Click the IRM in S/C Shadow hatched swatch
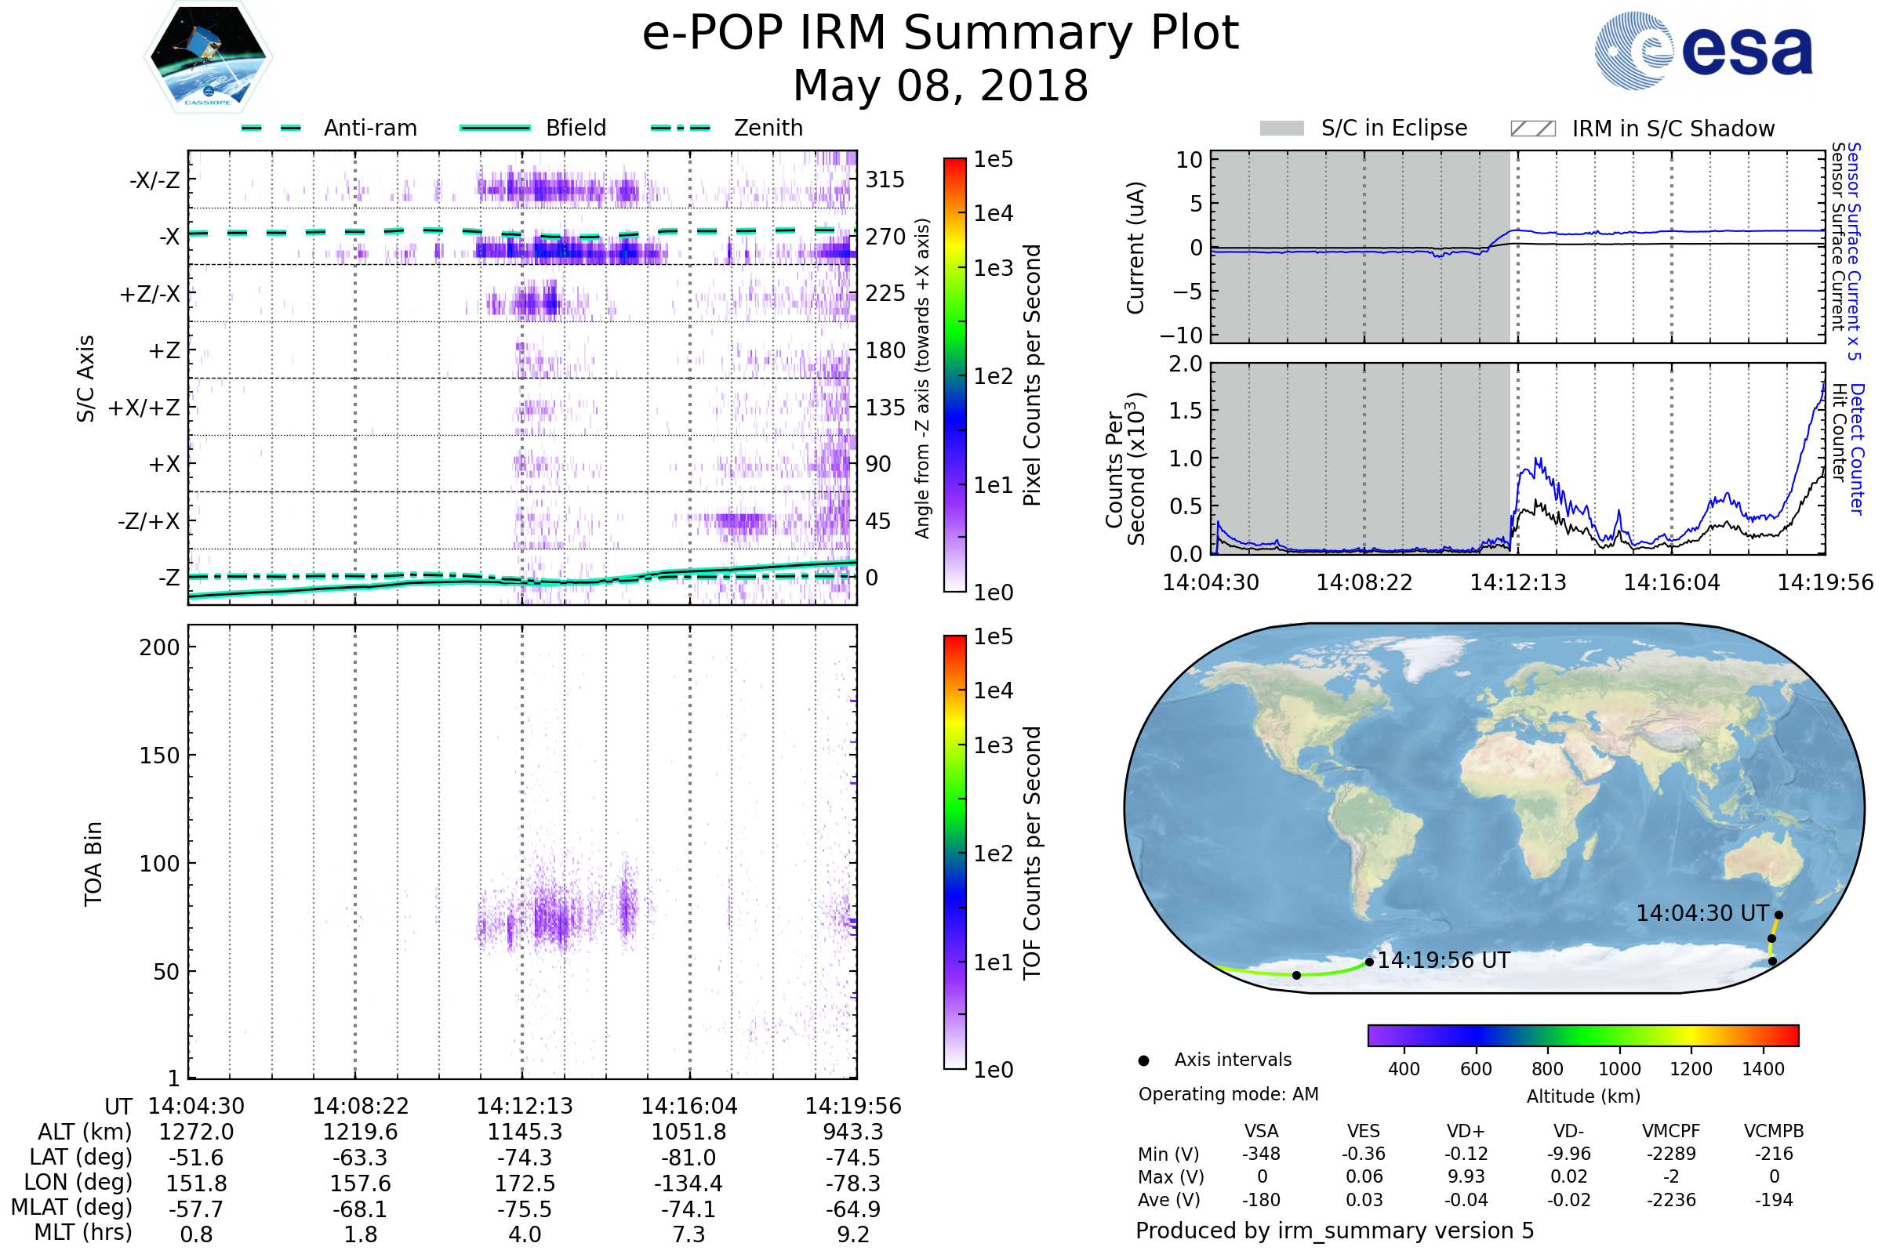The height and width of the screenshot is (1254, 1882). pyautogui.click(x=1532, y=129)
